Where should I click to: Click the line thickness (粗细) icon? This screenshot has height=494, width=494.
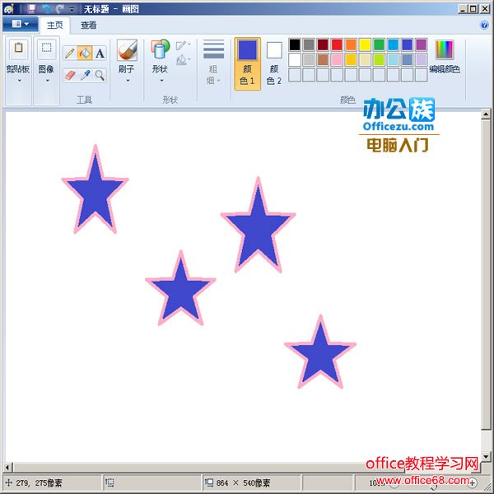[213, 49]
